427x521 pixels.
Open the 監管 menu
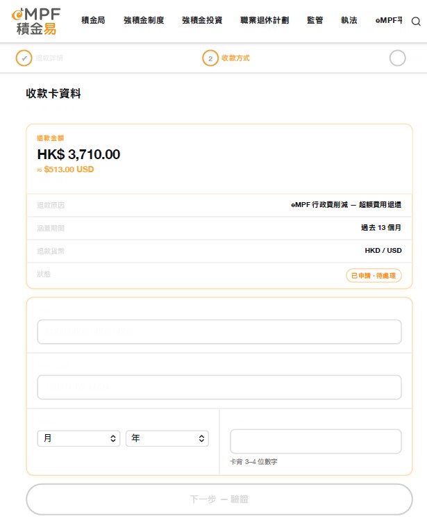coord(315,20)
